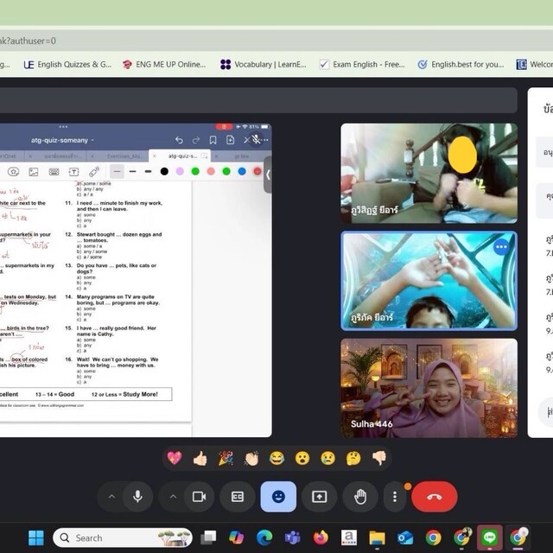
Task: Toggle closed captions
Action: [x=238, y=497]
